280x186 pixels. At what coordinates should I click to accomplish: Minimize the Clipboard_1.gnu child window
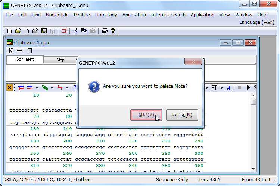pos(225,43)
